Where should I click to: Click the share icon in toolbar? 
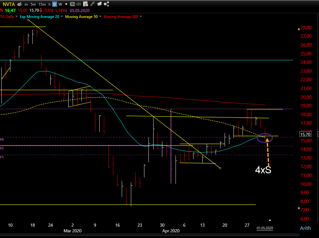click(x=106, y=4)
